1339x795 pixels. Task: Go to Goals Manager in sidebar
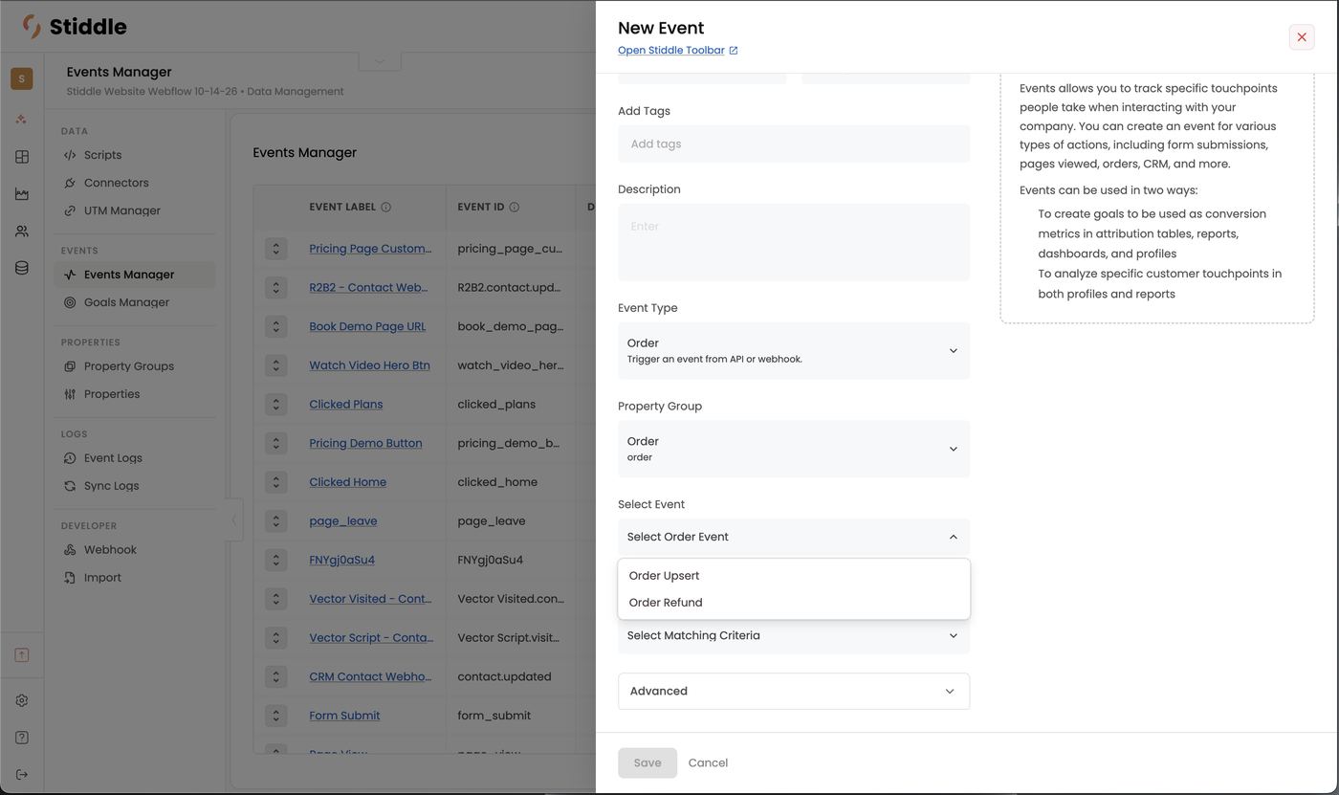(126, 302)
